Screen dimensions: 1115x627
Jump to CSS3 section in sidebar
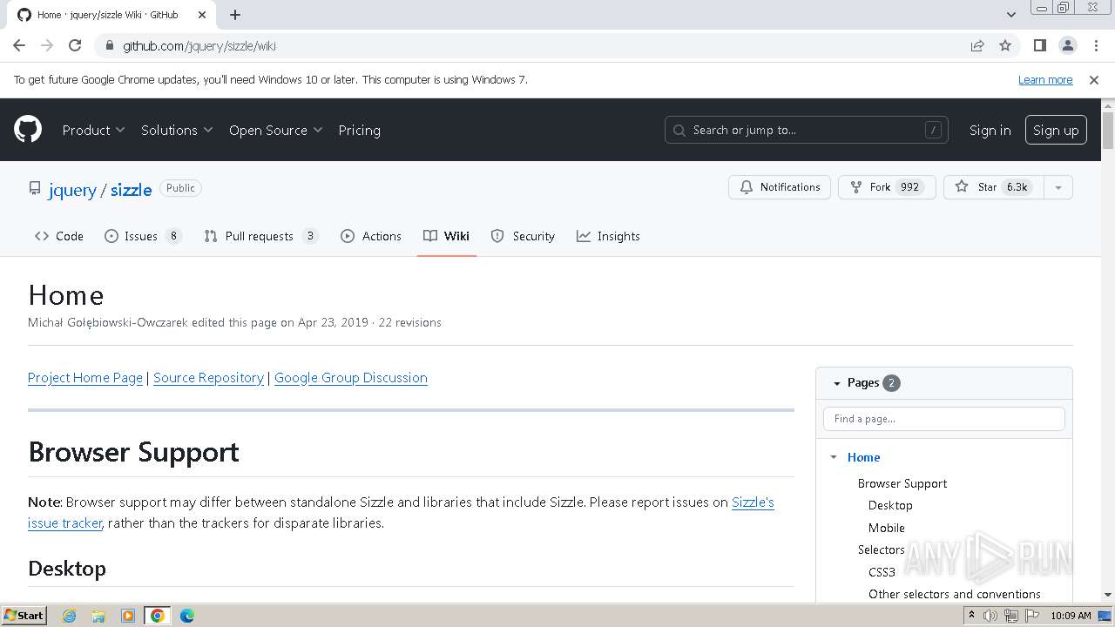click(882, 572)
